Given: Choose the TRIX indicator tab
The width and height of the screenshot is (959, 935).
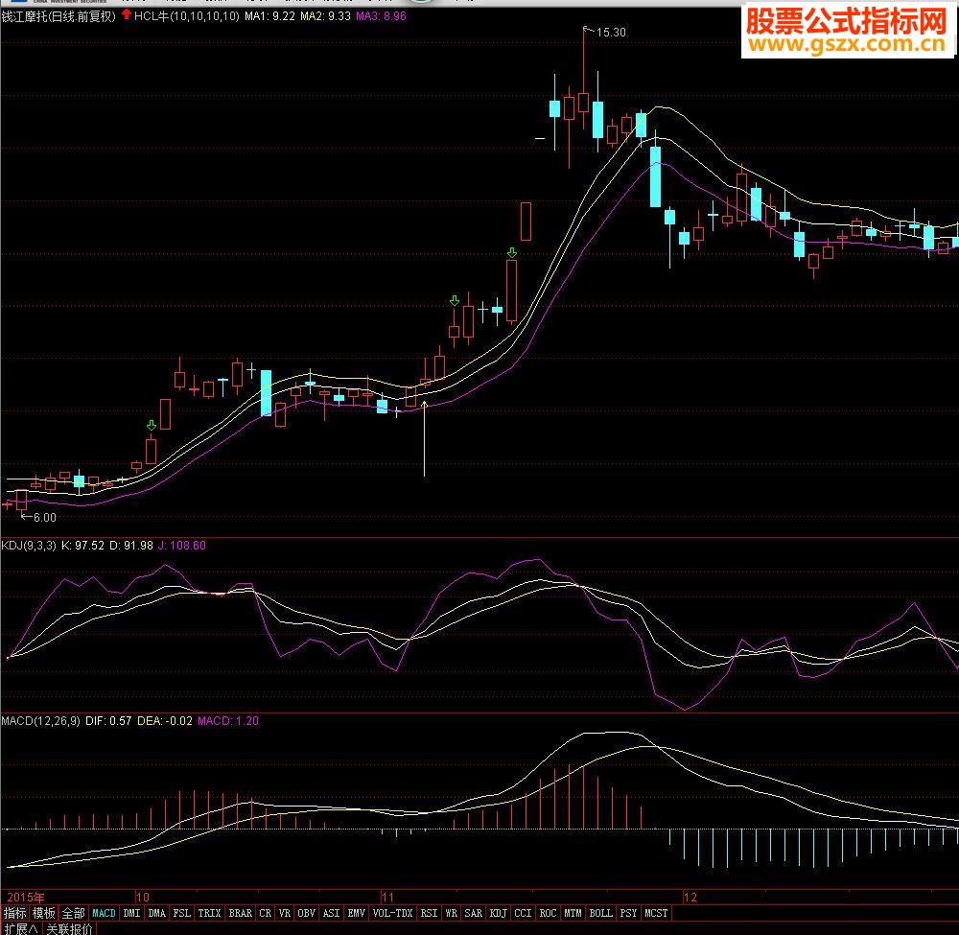Looking at the screenshot, I should (x=209, y=913).
